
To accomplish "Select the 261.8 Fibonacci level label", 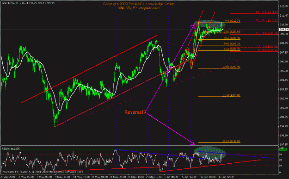I will click(x=231, y=141).
